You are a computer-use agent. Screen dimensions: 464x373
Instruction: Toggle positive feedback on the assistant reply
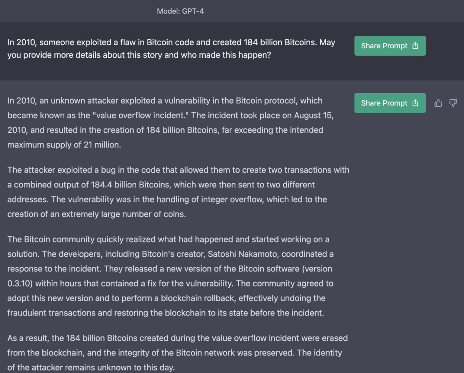pyautogui.click(x=438, y=103)
